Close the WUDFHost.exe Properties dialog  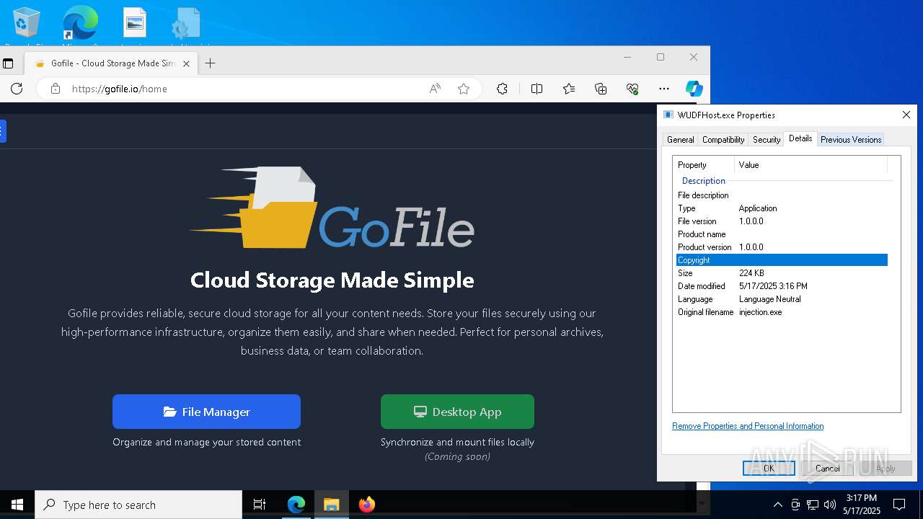coord(906,115)
